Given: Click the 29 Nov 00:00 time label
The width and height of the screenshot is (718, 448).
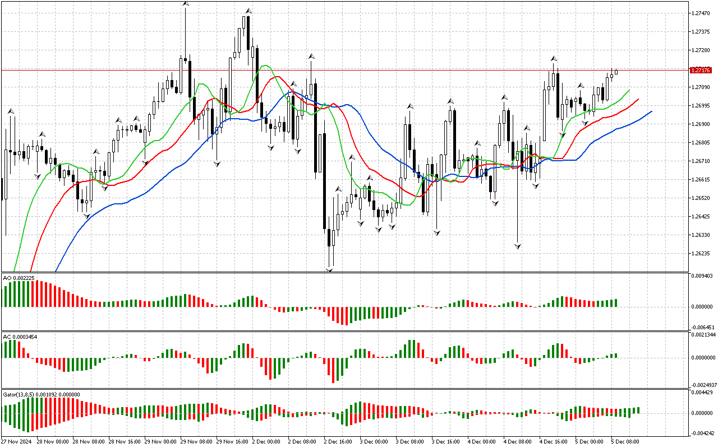Looking at the screenshot, I should point(160,442).
